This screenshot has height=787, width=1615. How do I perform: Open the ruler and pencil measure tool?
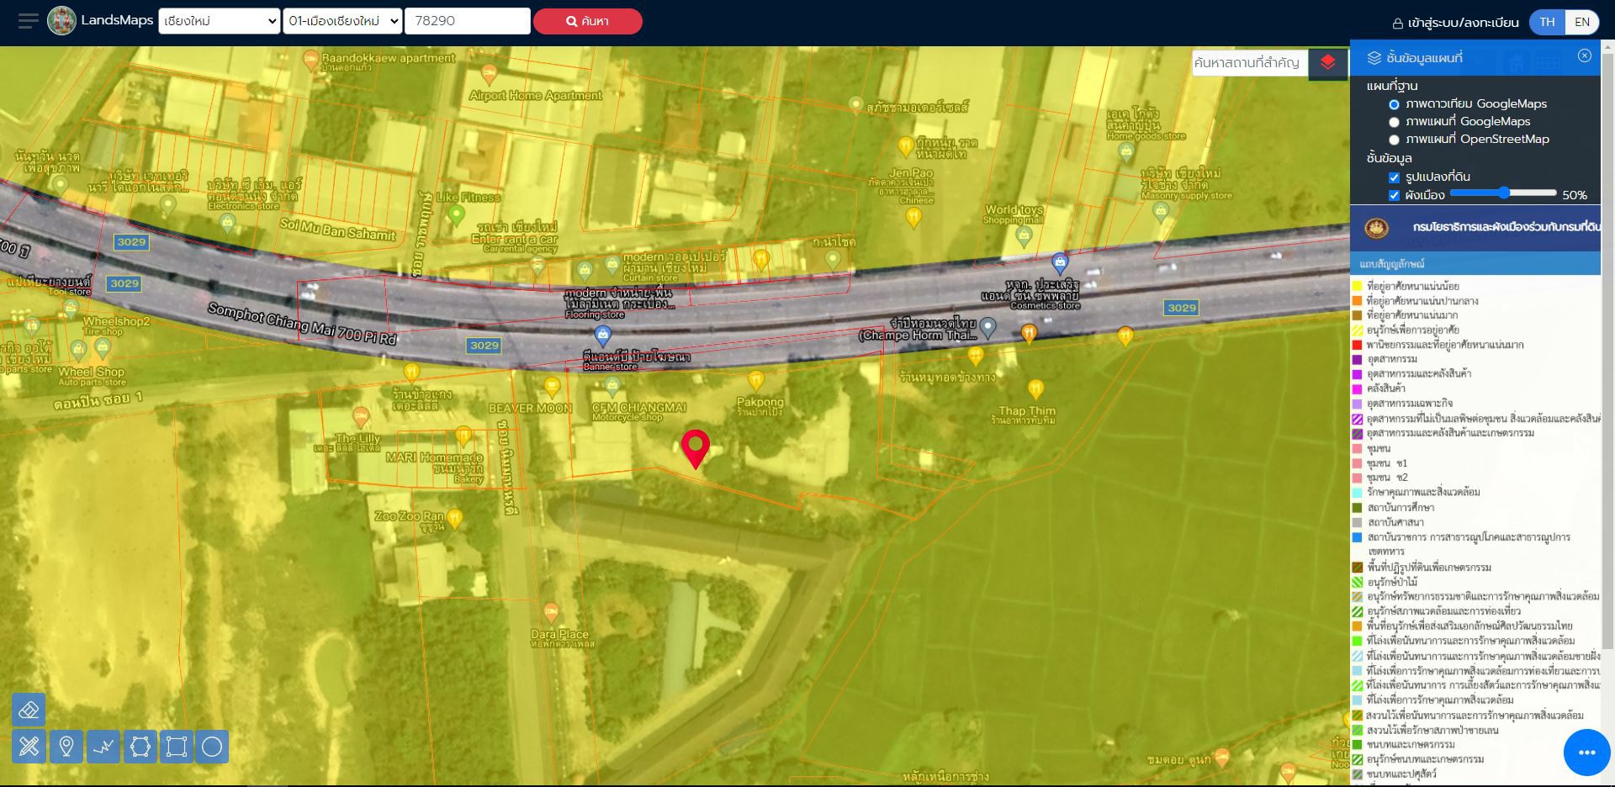(x=29, y=747)
